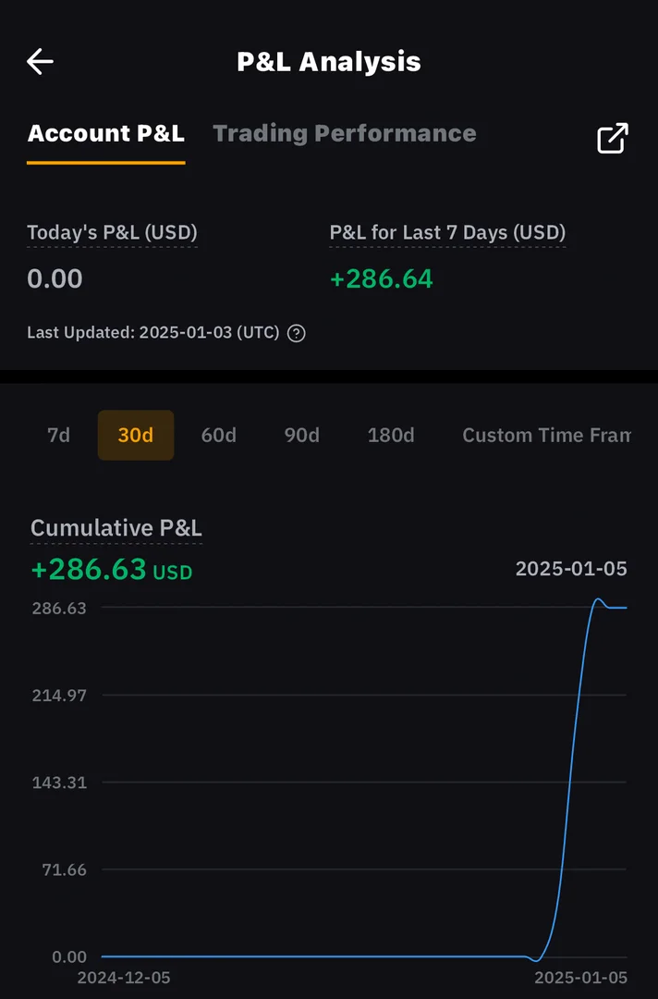Screen dimensions: 658x999
Task: Select the 30d time range
Action: click(136, 435)
